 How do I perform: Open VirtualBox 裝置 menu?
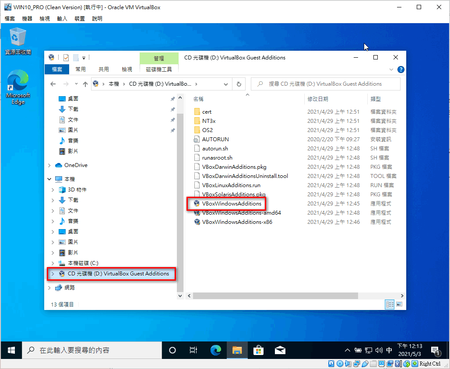click(x=80, y=19)
